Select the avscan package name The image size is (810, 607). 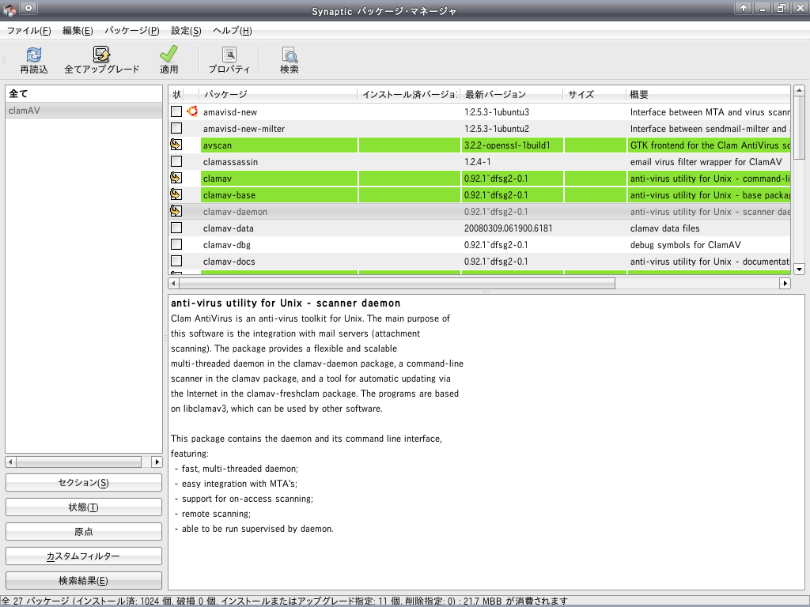[x=218, y=145]
